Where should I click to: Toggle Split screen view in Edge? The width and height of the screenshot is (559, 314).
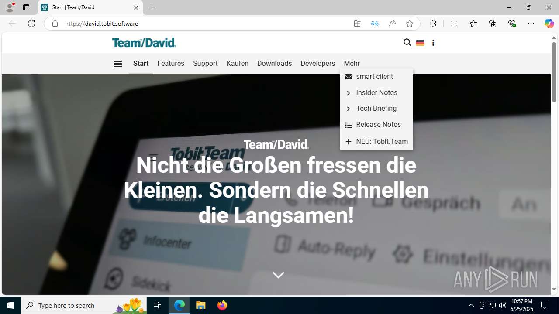454,24
